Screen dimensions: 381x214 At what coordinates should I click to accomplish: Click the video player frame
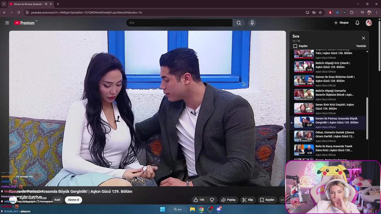(147, 108)
